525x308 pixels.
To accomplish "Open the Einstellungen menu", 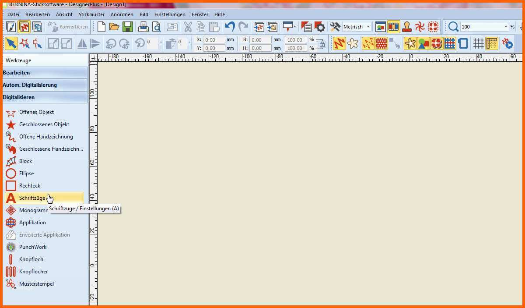I will [170, 14].
